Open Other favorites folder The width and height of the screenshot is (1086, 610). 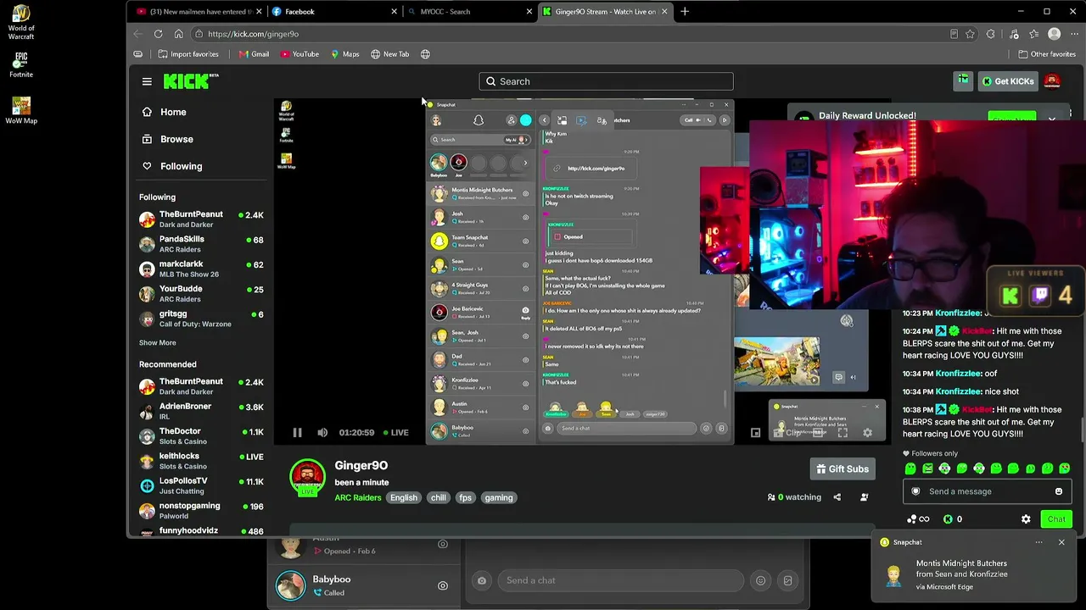(1046, 54)
